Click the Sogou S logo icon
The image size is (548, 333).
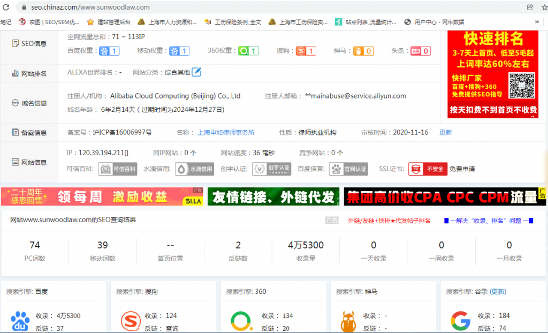pyautogui.click(x=131, y=321)
